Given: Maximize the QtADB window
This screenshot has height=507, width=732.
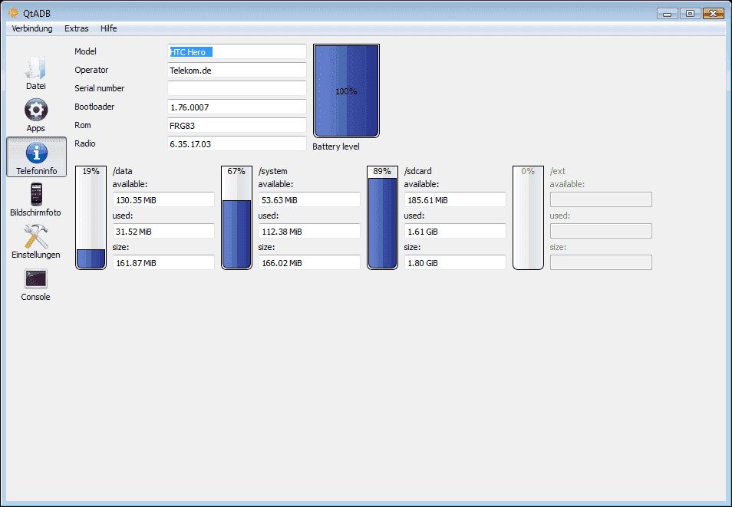Looking at the screenshot, I should 690,14.
